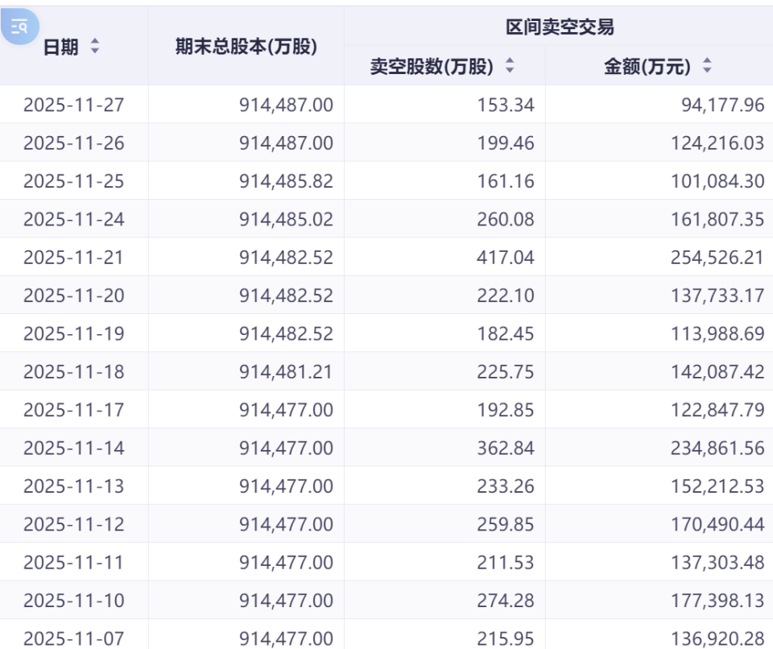Screen dimensions: 773x649
Task: Select the 2025-11-10 date cell
Action: click(x=74, y=600)
